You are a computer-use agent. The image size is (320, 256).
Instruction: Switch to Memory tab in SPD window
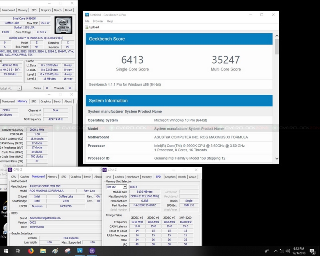[x=147, y=177]
